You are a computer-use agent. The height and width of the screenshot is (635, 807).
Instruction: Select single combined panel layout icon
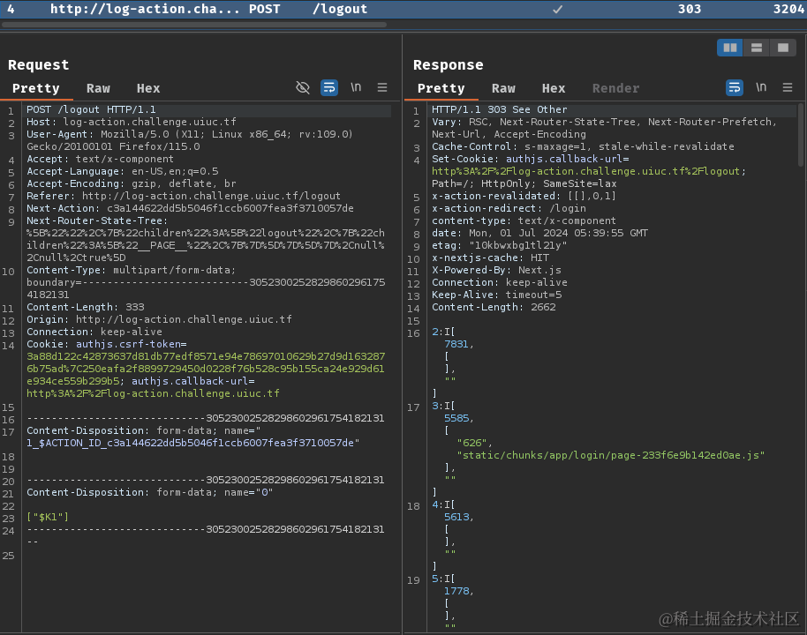pos(783,48)
